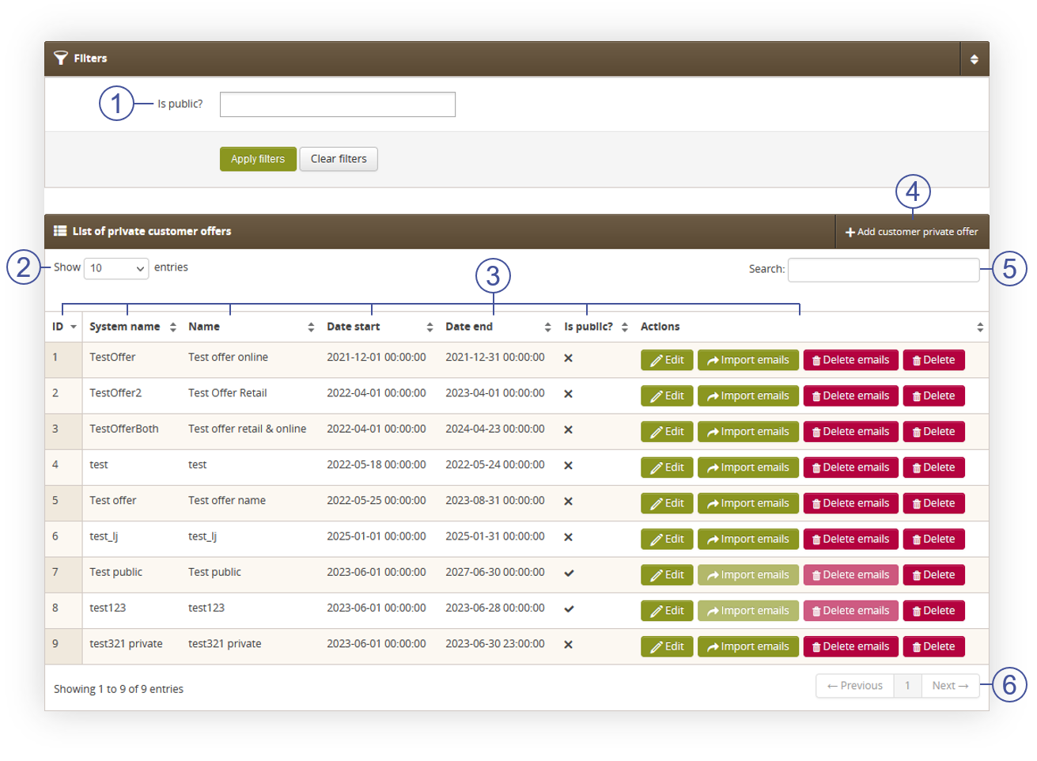Open the Show entries dropdown

116,268
